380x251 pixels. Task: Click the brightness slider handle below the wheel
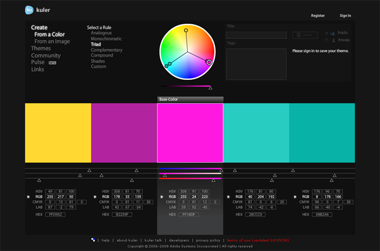[211, 88]
